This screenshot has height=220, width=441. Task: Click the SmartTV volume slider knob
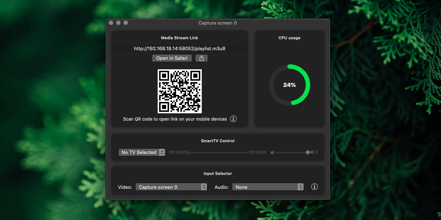pyautogui.click(x=308, y=152)
